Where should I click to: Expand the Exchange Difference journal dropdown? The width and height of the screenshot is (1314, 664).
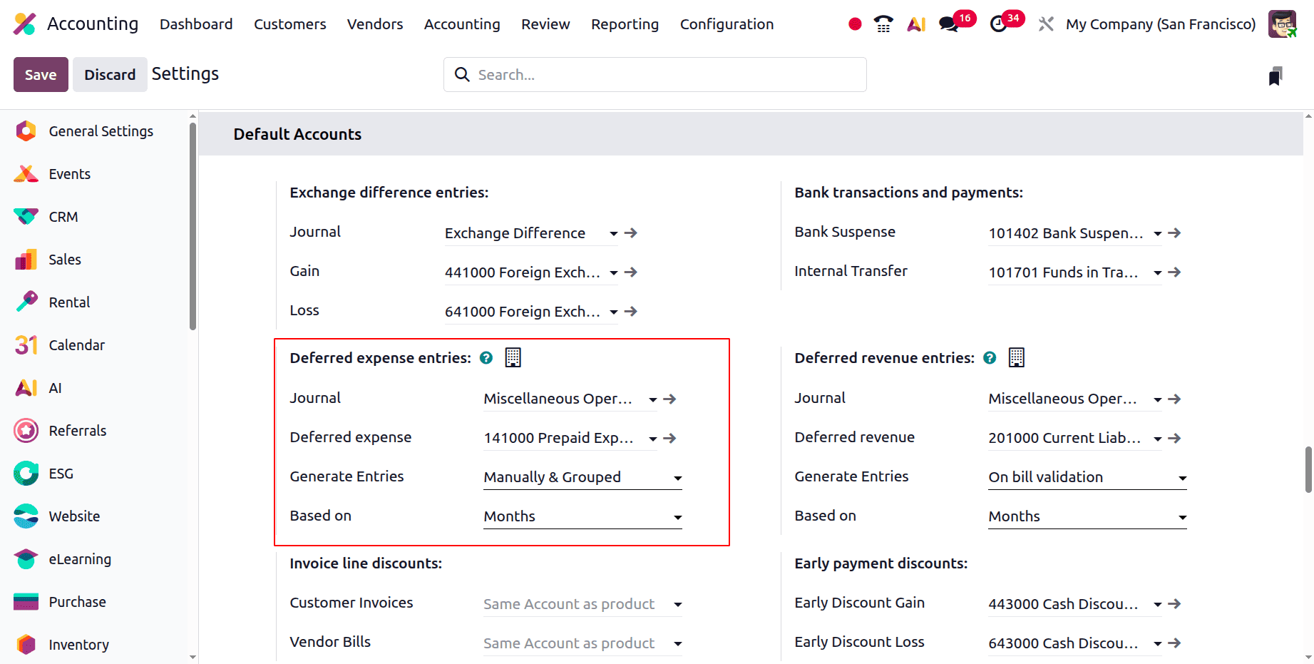(614, 234)
